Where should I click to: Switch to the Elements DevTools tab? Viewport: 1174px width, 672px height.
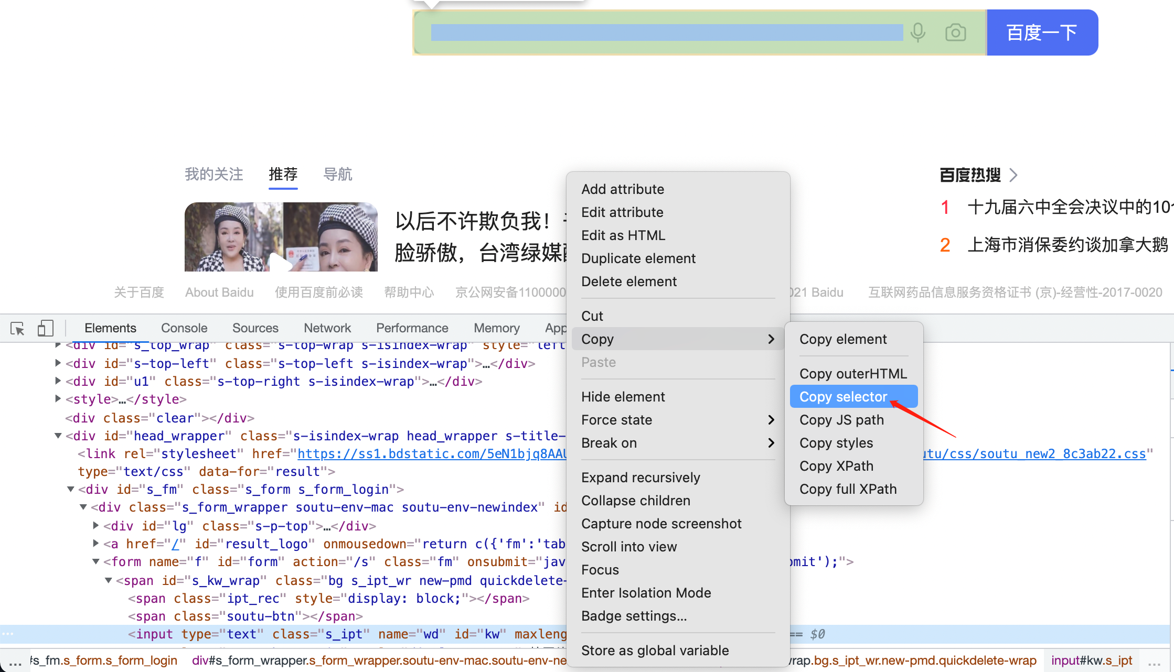110,328
